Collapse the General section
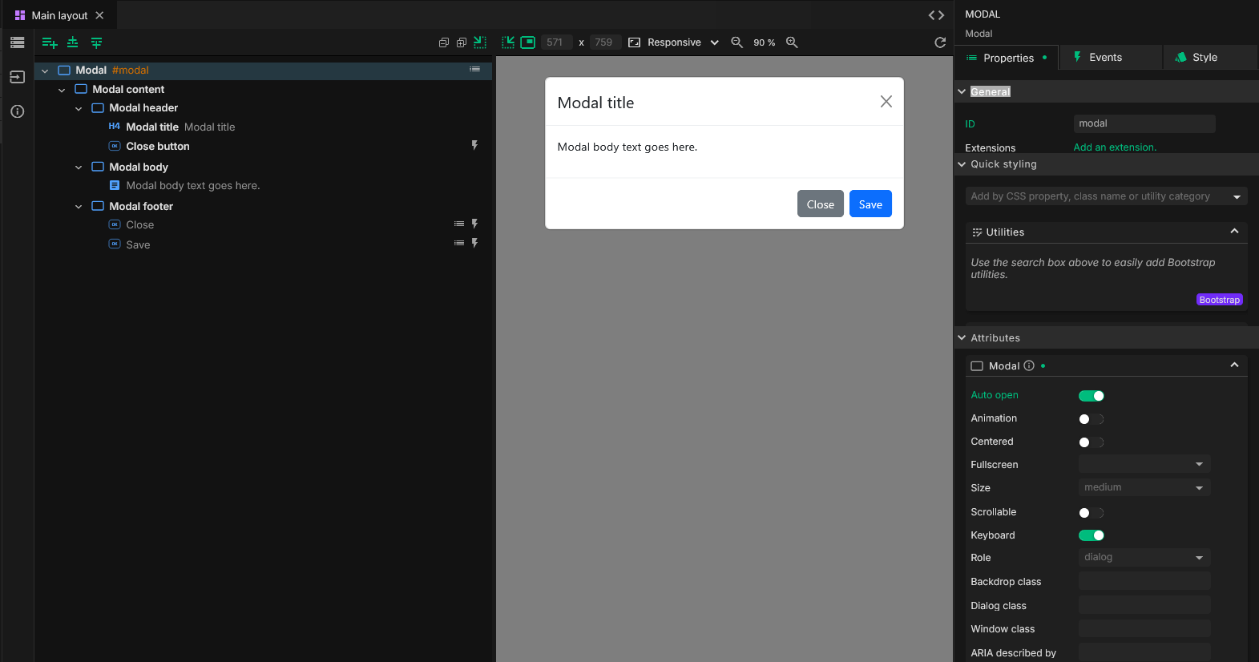The width and height of the screenshot is (1259, 662). pos(962,91)
